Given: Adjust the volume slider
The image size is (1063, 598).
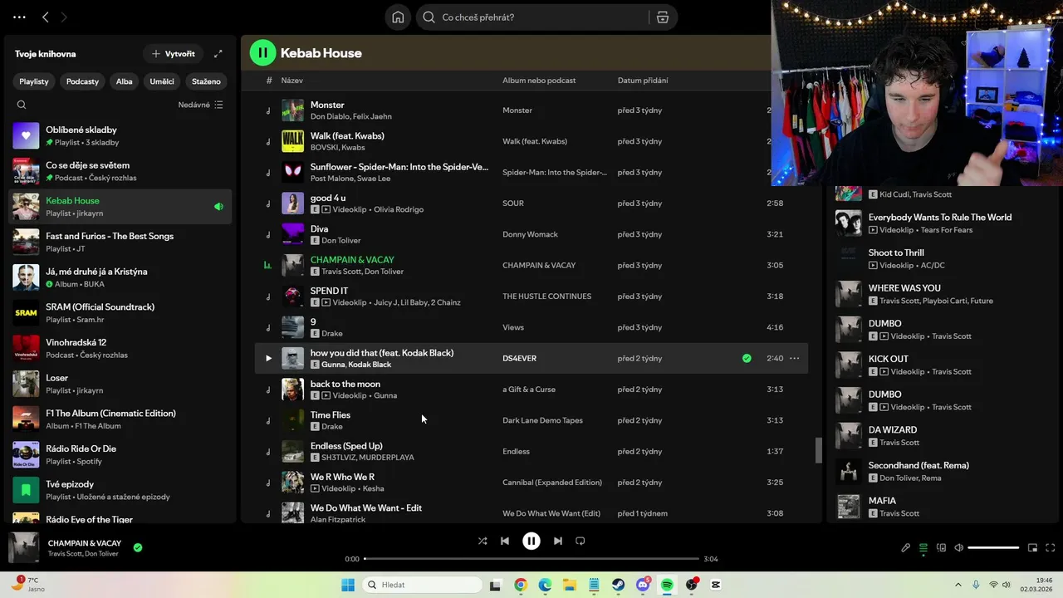Looking at the screenshot, I should 993,548.
